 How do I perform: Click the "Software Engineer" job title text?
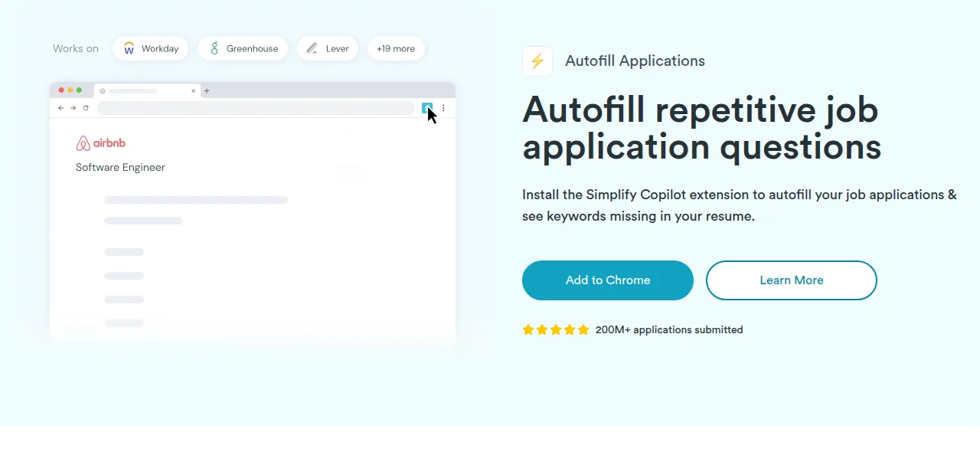(x=120, y=167)
